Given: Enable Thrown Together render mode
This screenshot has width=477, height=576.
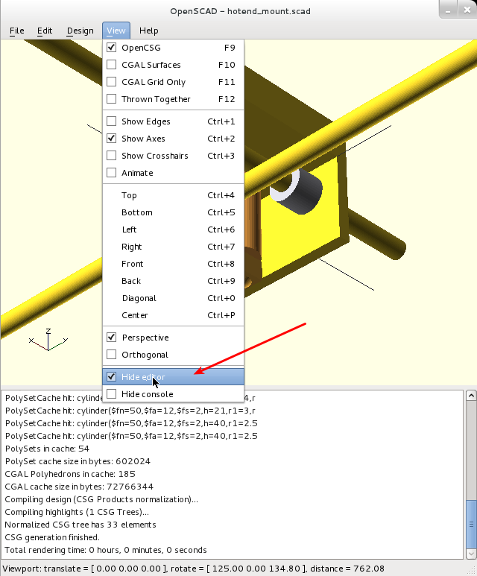Looking at the screenshot, I should click(173, 99).
